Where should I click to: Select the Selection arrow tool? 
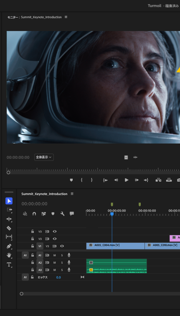click(x=9, y=201)
